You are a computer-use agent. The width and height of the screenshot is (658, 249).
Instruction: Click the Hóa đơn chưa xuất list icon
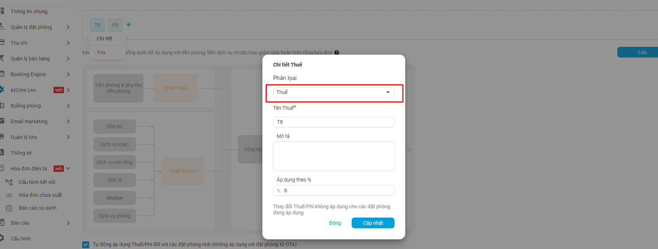pyautogui.click(x=9, y=195)
